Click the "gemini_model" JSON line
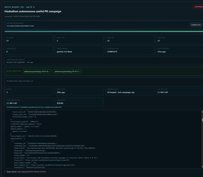Viewport: 203px width, 177px height. click(25, 126)
